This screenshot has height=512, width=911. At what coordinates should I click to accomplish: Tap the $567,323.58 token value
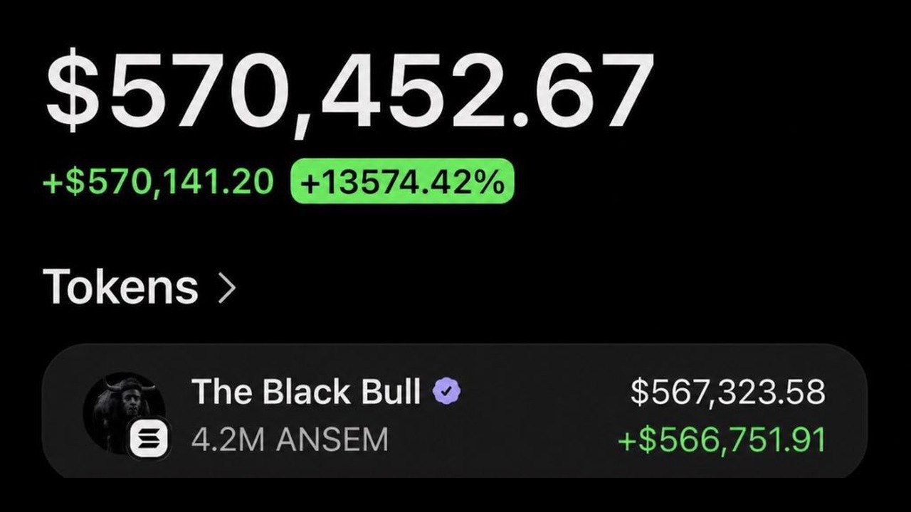tap(728, 393)
